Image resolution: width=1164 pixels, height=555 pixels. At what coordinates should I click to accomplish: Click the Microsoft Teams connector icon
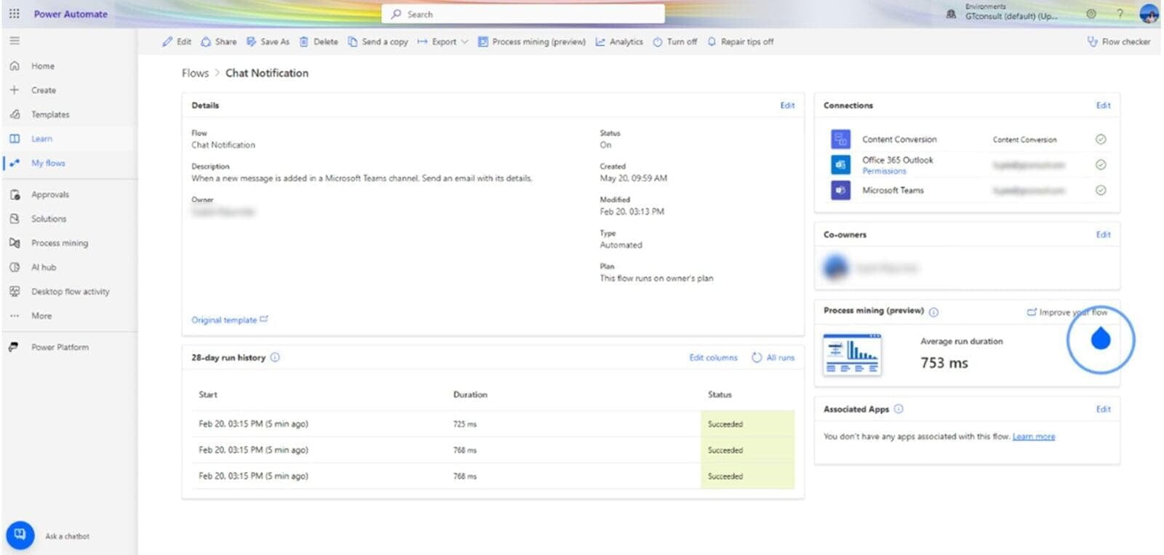coord(840,190)
